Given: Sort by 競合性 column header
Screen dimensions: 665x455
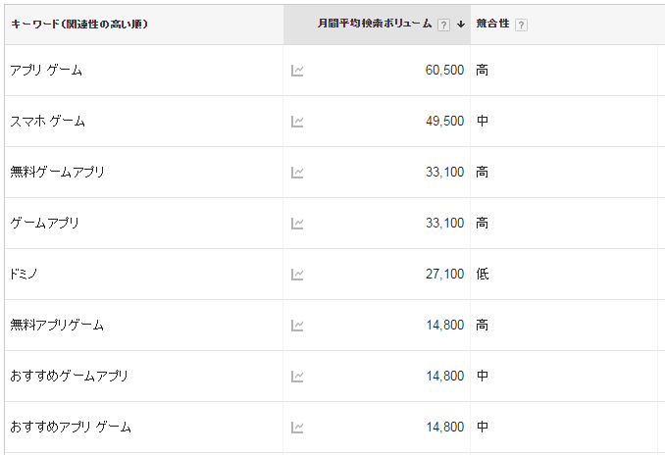Looking at the screenshot, I should coord(492,24).
